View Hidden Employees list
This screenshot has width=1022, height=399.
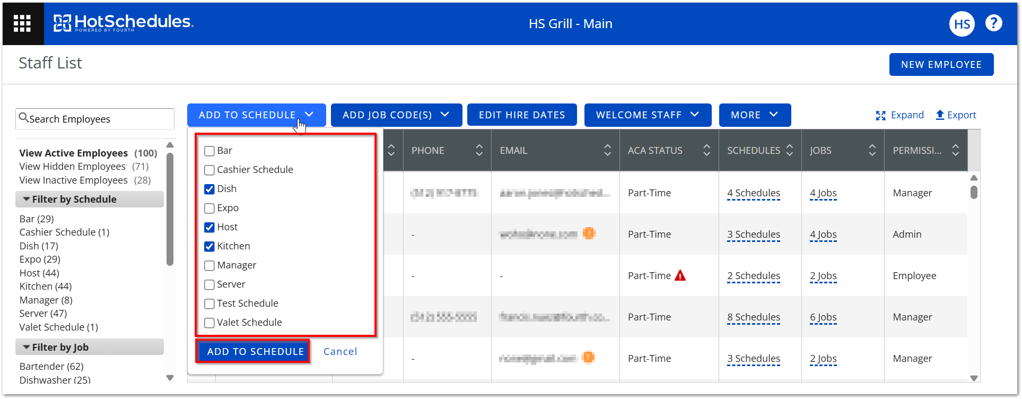(x=84, y=167)
